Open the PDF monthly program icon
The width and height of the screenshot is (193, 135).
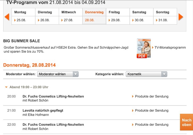(144, 48)
